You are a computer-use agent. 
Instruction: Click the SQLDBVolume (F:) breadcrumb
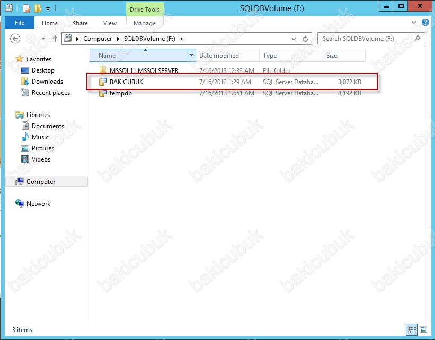coord(149,39)
